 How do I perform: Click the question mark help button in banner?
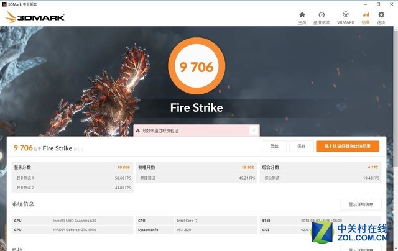(253, 130)
